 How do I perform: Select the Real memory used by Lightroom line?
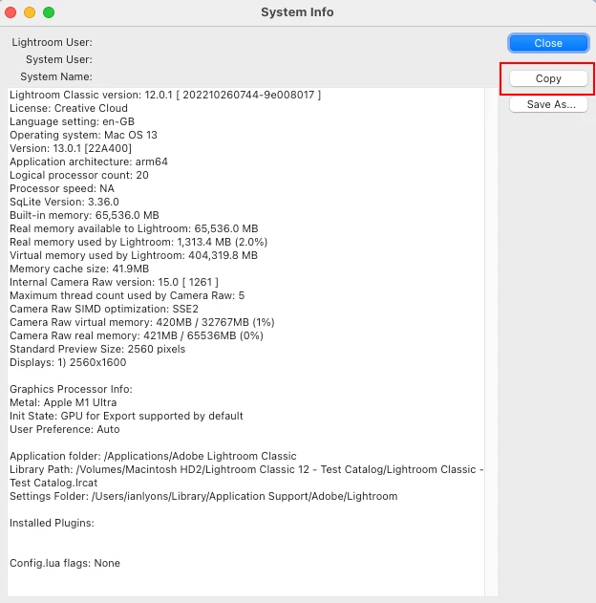tap(138, 242)
